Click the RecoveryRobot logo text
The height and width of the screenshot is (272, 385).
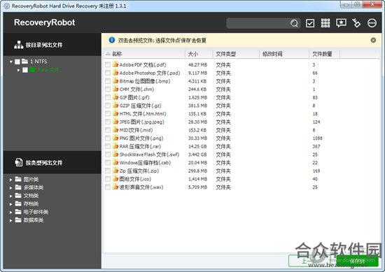pos(44,22)
